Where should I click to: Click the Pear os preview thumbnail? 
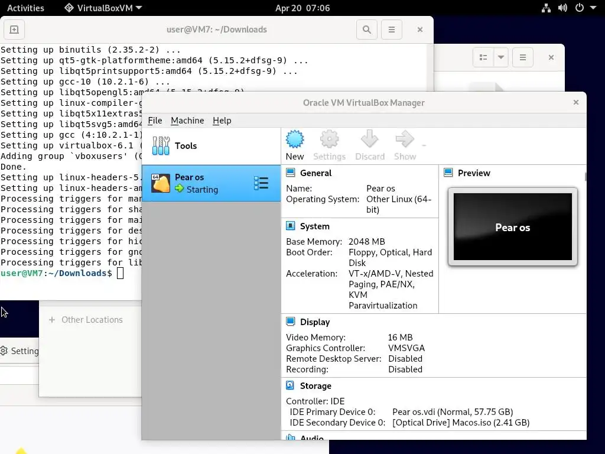pyautogui.click(x=512, y=226)
